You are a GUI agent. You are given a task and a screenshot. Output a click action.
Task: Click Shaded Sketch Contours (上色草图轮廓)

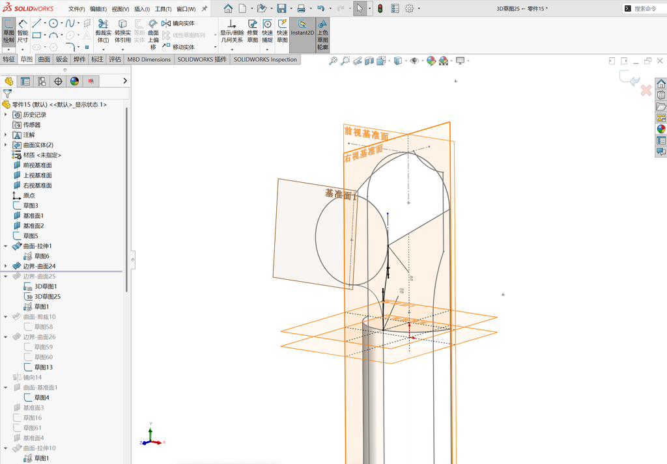point(323,35)
